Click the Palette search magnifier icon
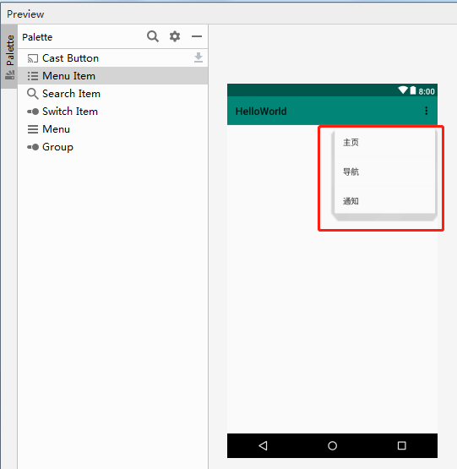Screen dimensions: 457x469 point(153,36)
